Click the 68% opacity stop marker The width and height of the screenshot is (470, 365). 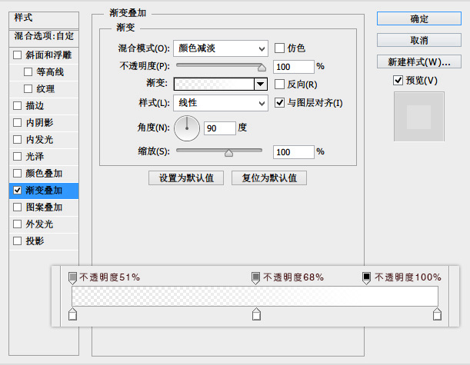point(255,277)
